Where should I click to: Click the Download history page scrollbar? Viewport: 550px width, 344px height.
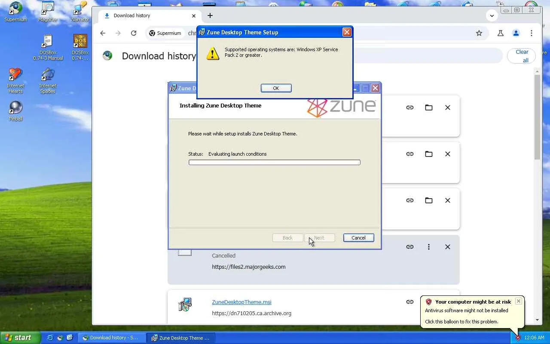538,117
